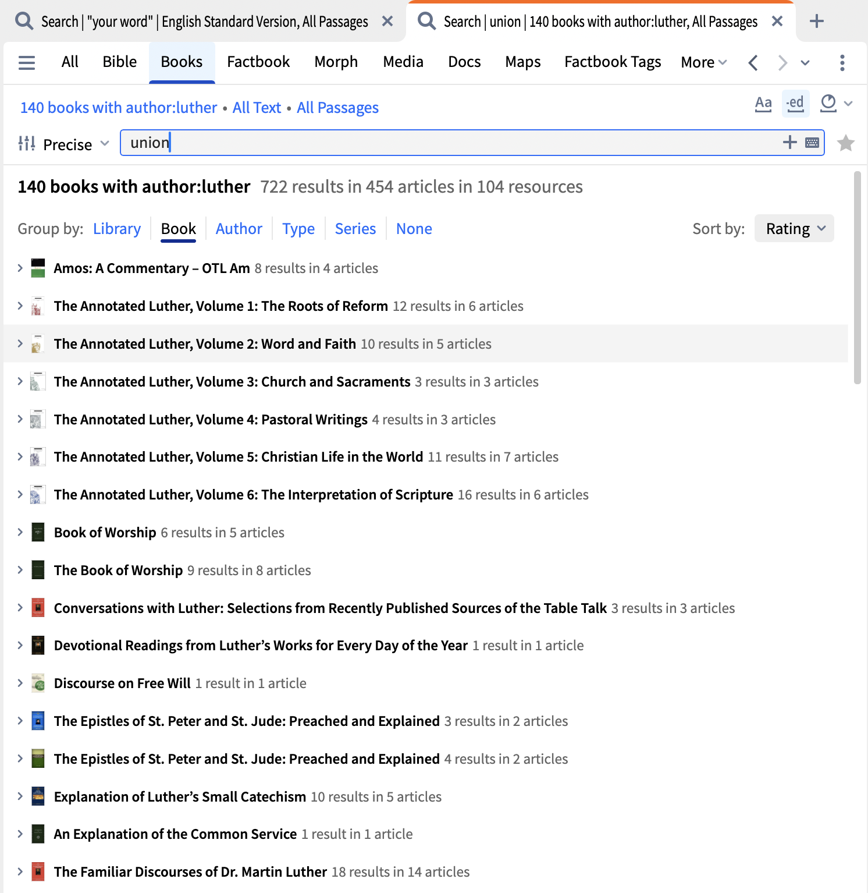This screenshot has width=868, height=893.
Task: Expand Annotated Luther Volume 3 results
Action: [x=20, y=381]
